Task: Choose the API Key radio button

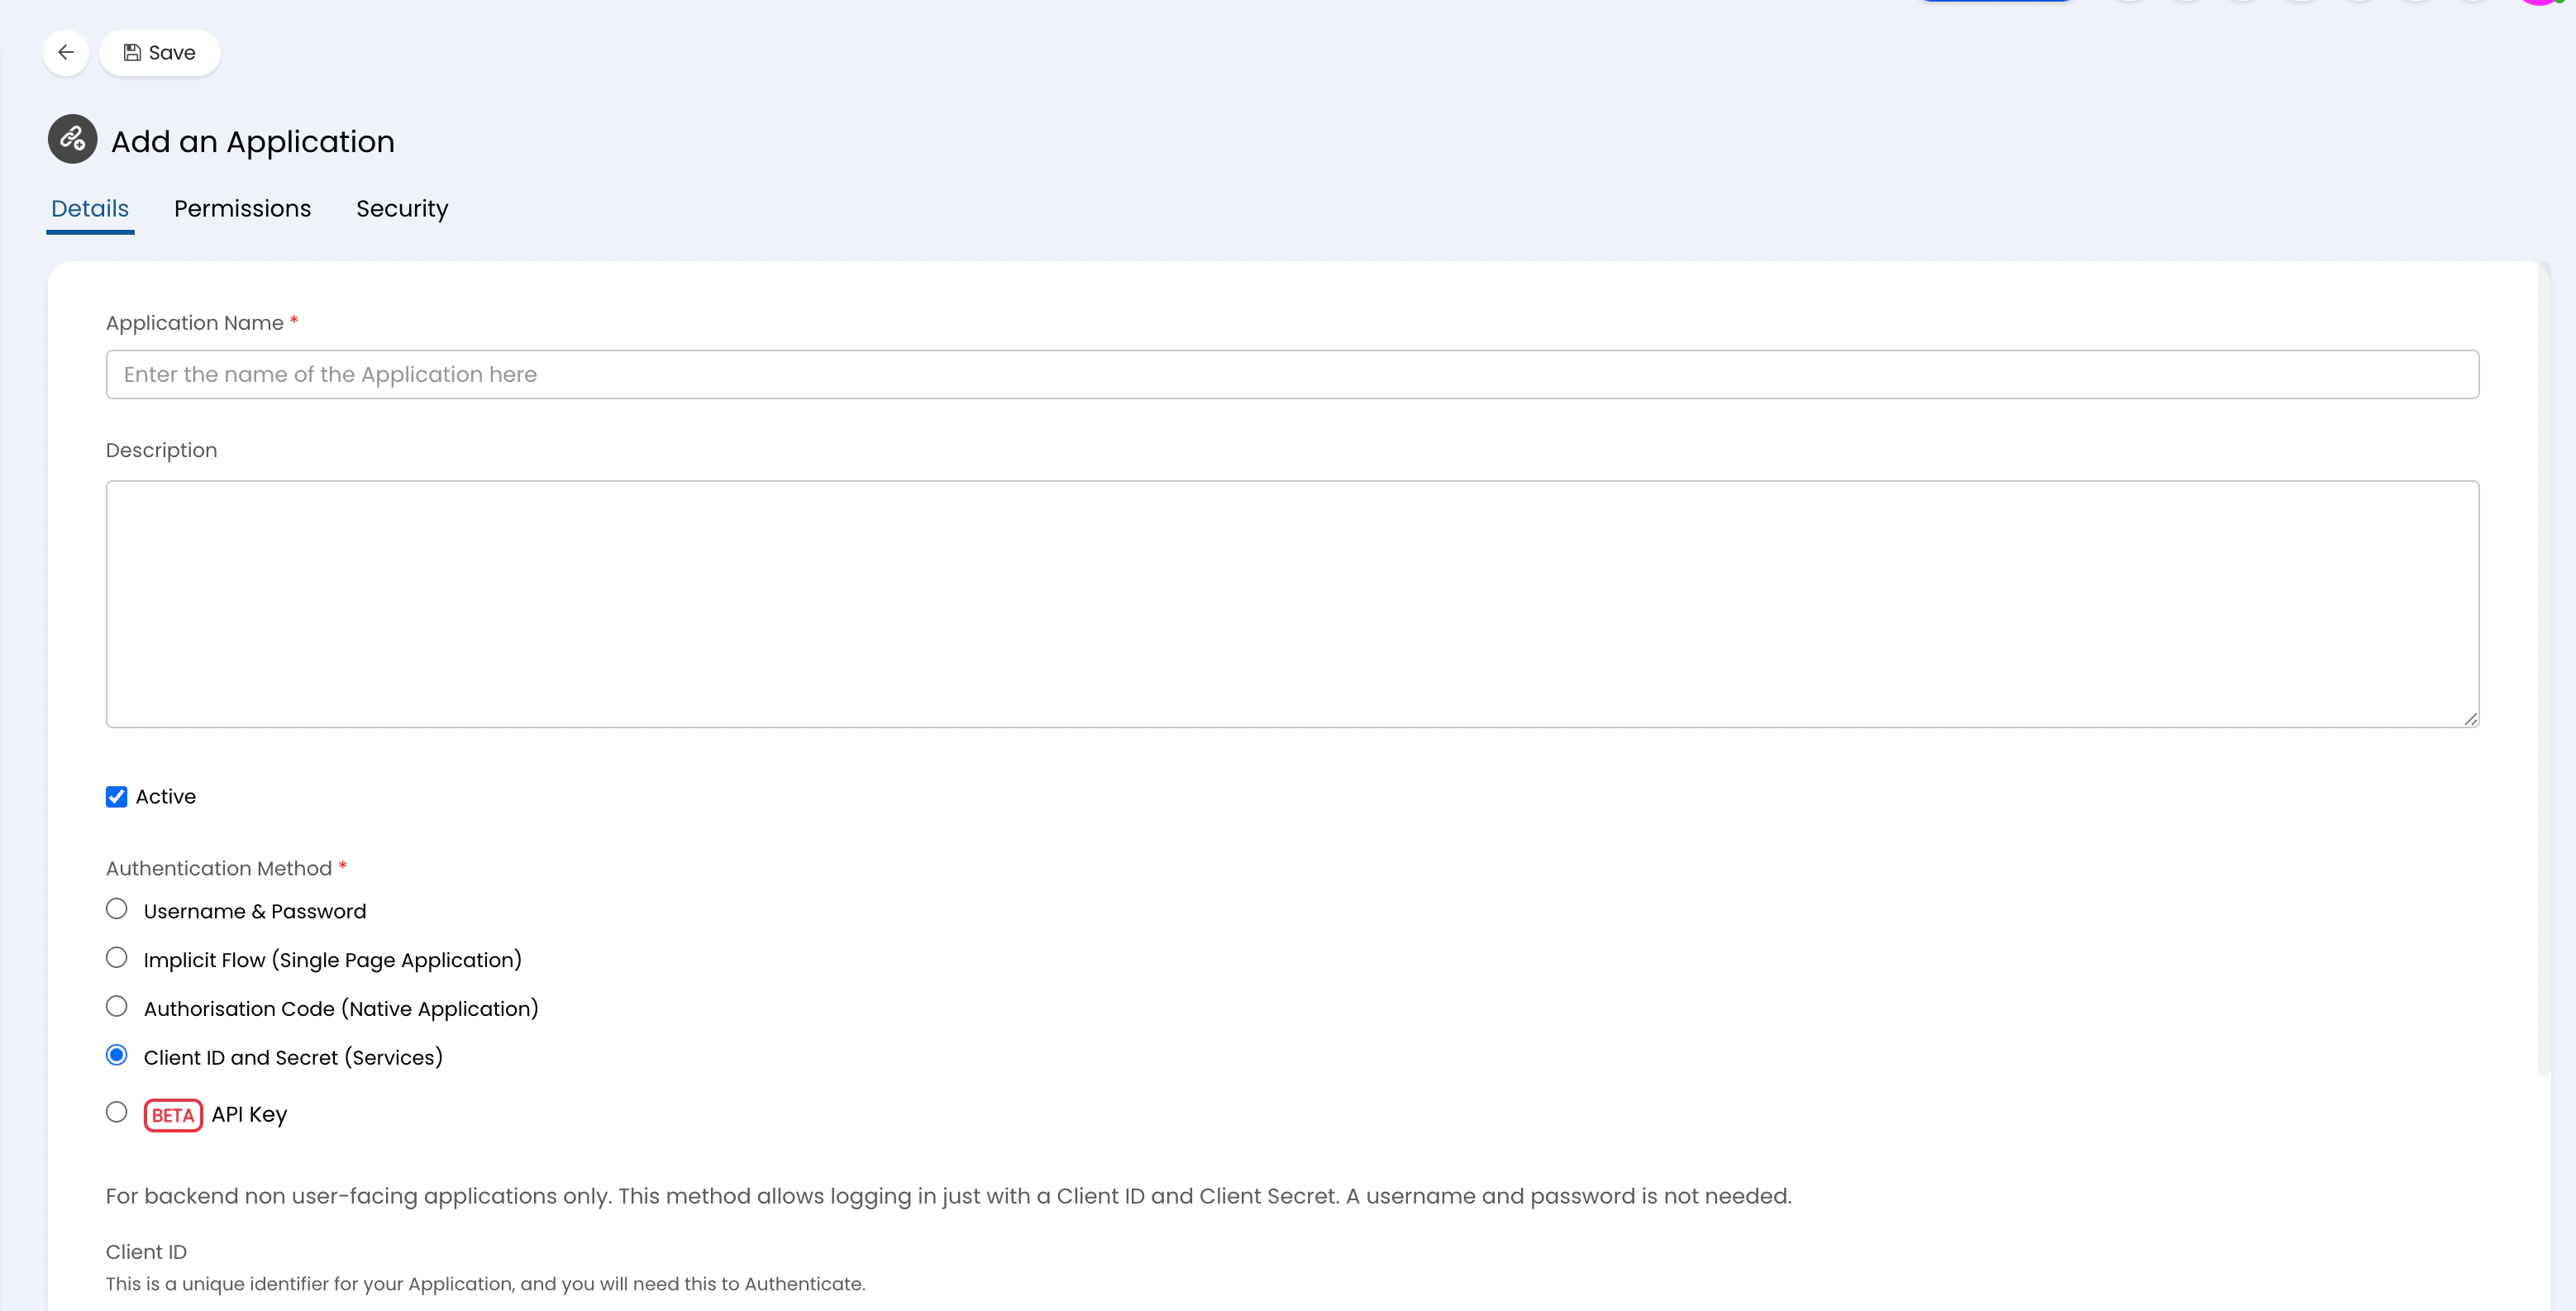Action: click(117, 1112)
